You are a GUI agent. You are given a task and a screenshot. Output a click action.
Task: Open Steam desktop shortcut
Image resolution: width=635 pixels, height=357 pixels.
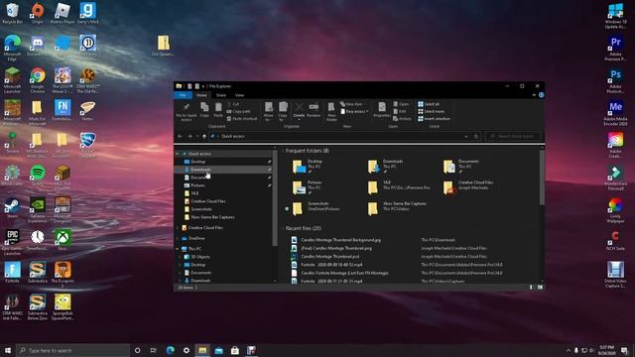click(12, 208)
